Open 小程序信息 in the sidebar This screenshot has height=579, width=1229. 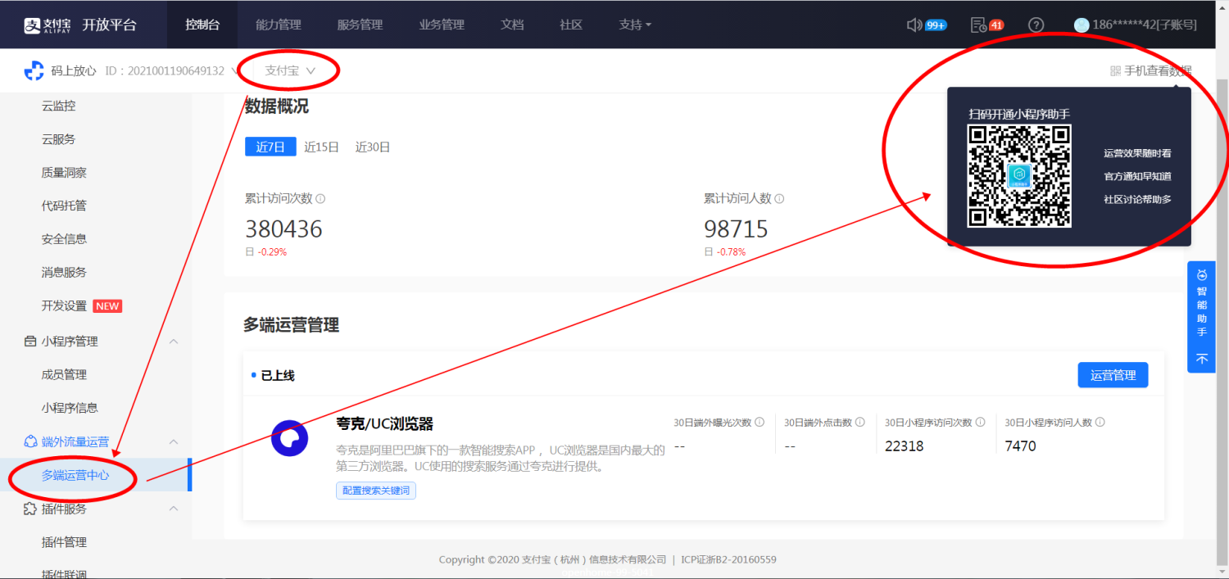(70, 408)
